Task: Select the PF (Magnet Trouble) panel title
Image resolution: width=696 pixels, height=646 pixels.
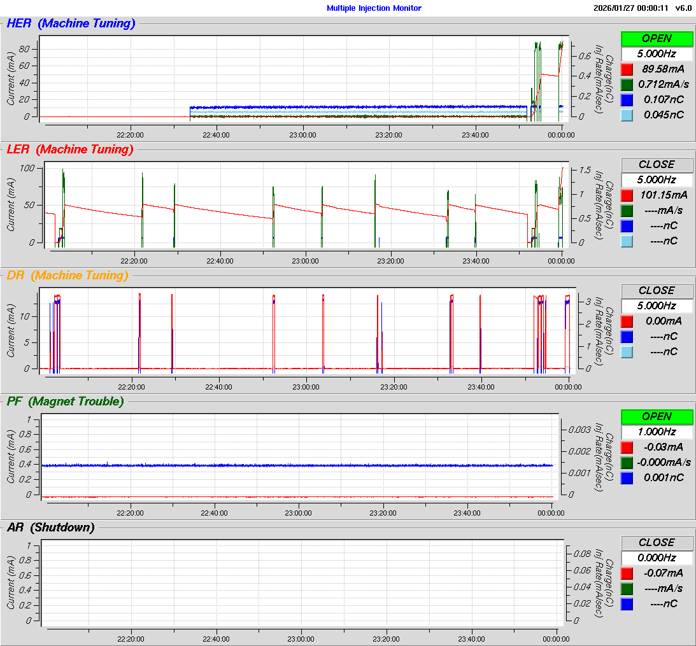Action: click(x=65, y=401)
